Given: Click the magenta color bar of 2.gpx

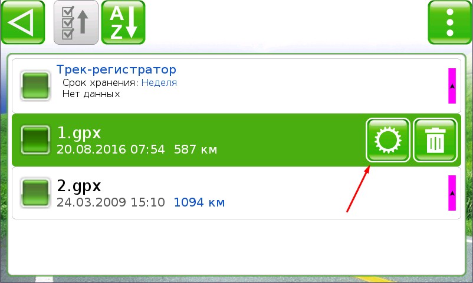Looking at the screenshot, I should pos(452,193).
